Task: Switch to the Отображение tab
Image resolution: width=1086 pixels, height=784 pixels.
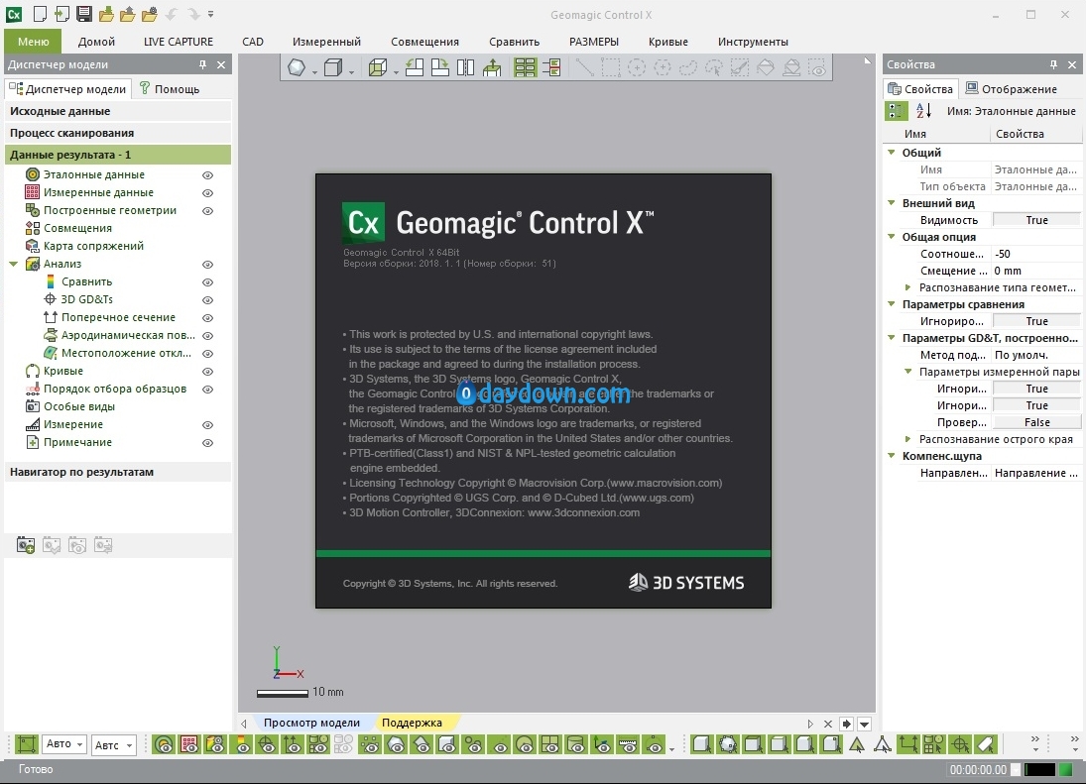Action: click(x=1012, y=88)
